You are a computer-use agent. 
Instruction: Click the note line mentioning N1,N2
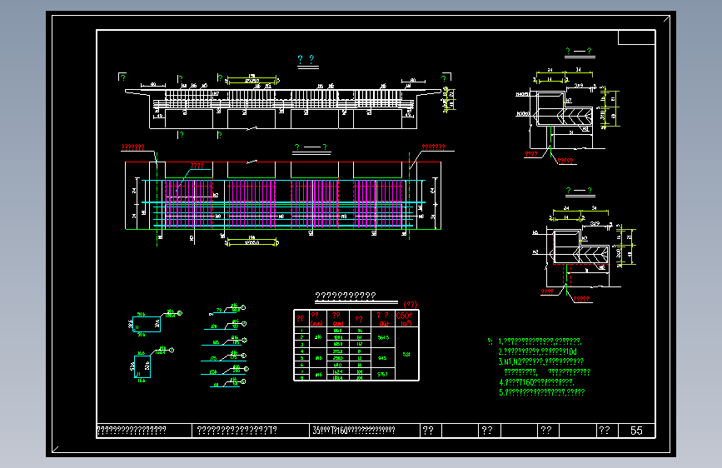541,361
